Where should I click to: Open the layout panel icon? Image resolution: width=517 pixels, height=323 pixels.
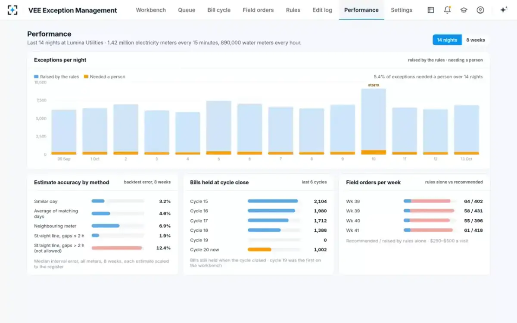point(430,10)
